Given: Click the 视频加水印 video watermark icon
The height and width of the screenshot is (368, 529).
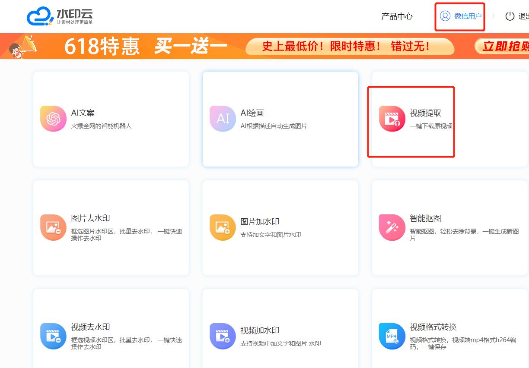Looking at the screenshot, I should click(x=222, y=336).
